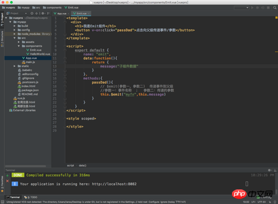Open the Terminal tool window tab
This screenshot has height=204, width=278.
13,197
